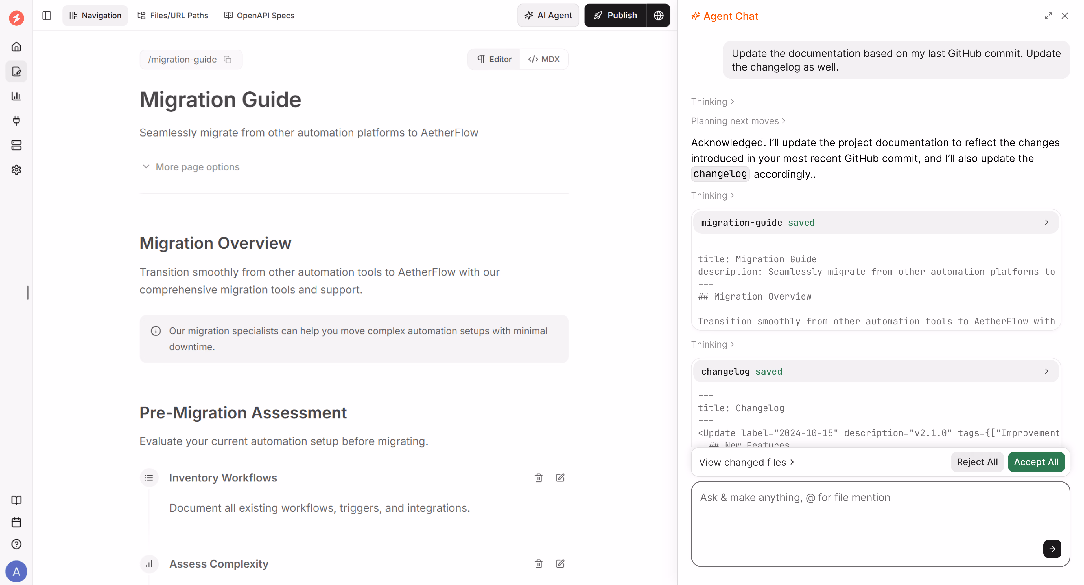Click the Assess Complexity step title
The width and height of the screenshot is (1084, 585).
(219, 564)
